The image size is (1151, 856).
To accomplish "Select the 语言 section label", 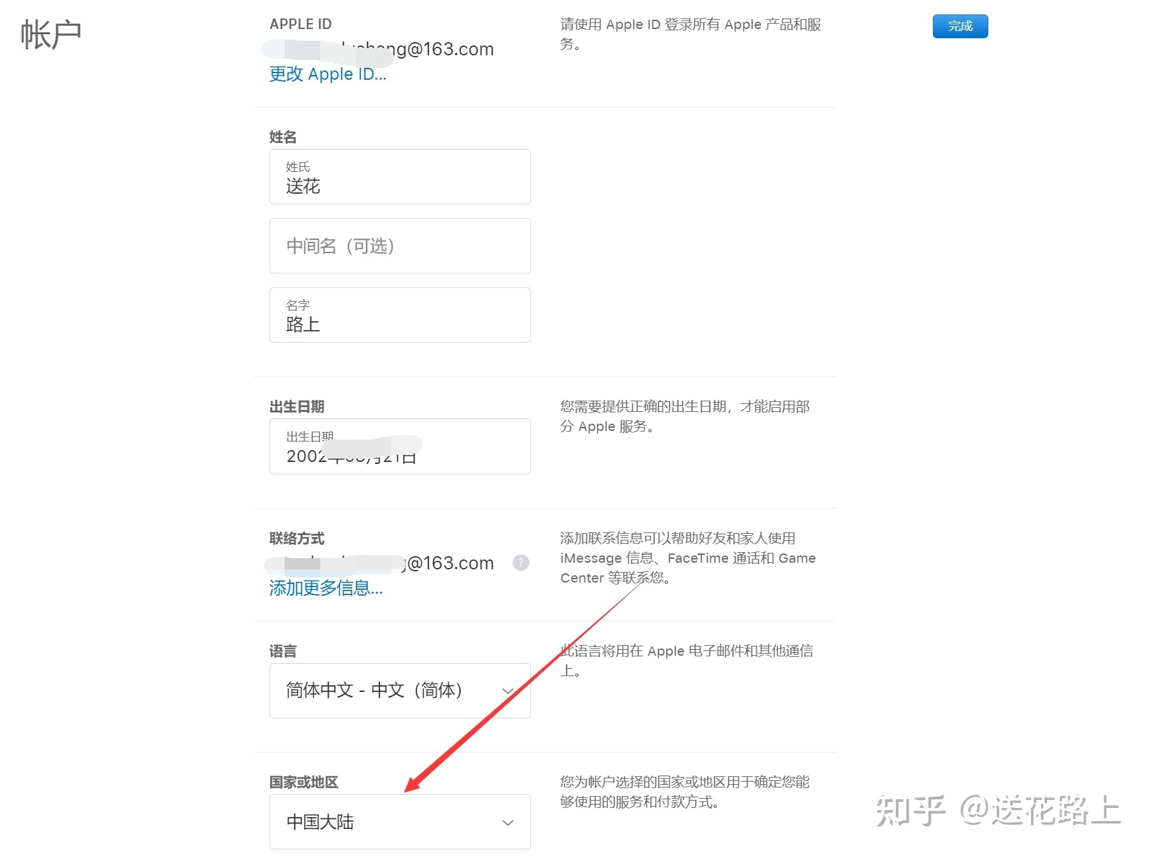I will click(x=283, y=651).
